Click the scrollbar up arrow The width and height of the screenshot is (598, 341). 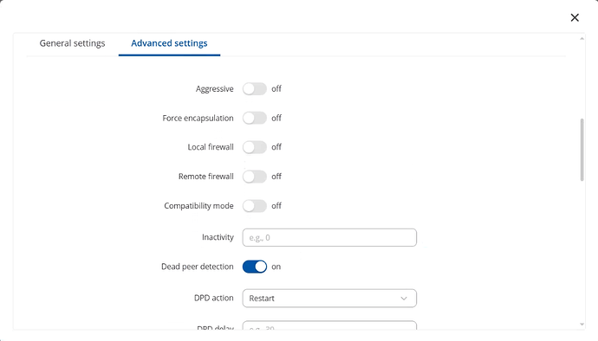(x=582, y=38)
